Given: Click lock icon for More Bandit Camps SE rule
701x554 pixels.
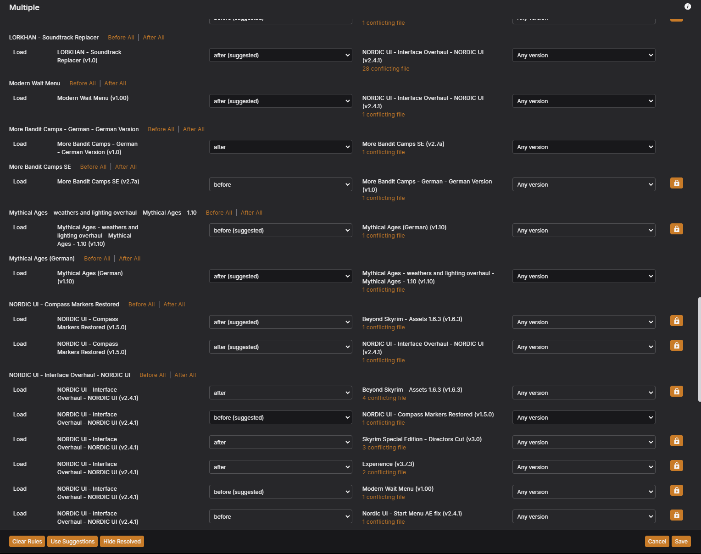Looking at the screenshot, I should point(676,183).
